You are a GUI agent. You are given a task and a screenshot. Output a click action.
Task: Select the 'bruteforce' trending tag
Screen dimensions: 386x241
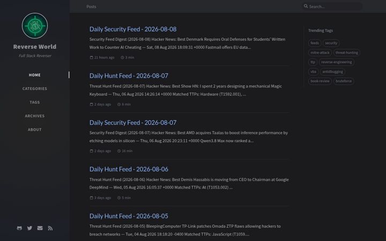pyautogui.click(x=344, y=81)
